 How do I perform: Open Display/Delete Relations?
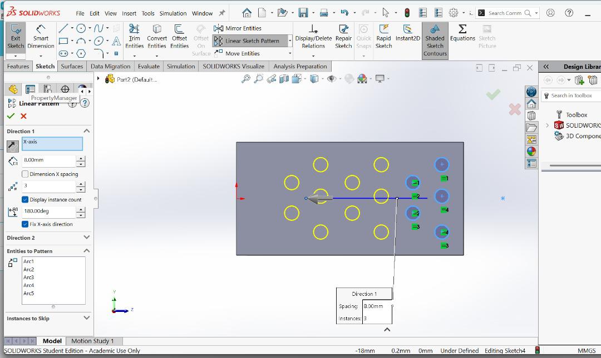(x=313, y=37)
